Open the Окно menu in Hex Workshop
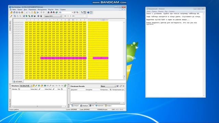The image size is (219, 123). pos(57,10)
